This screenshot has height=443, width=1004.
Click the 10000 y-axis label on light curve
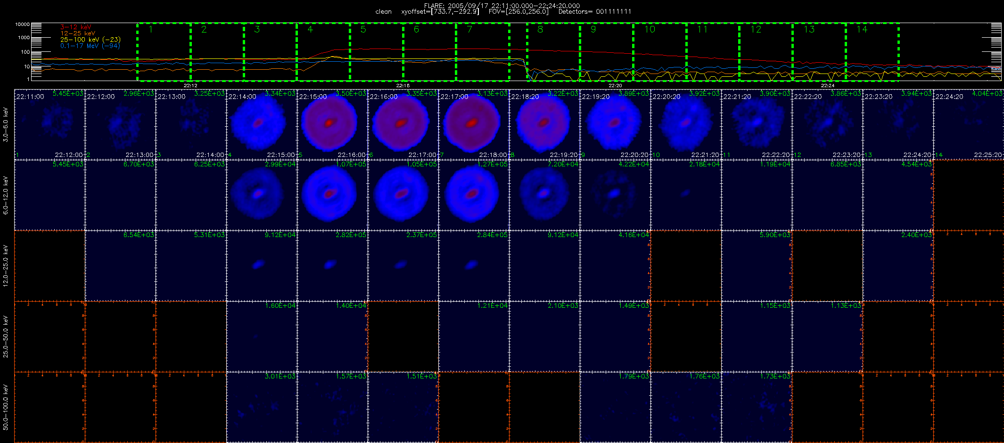22,24
